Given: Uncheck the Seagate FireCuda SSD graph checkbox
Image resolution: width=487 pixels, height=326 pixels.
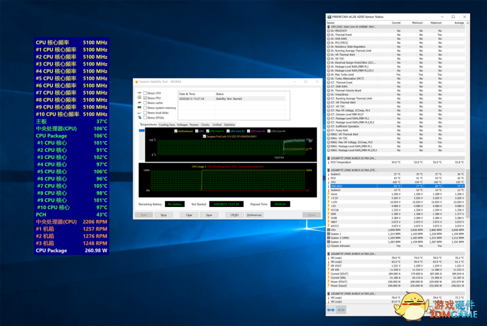Looking at the screenshot, I should (204, 136).
